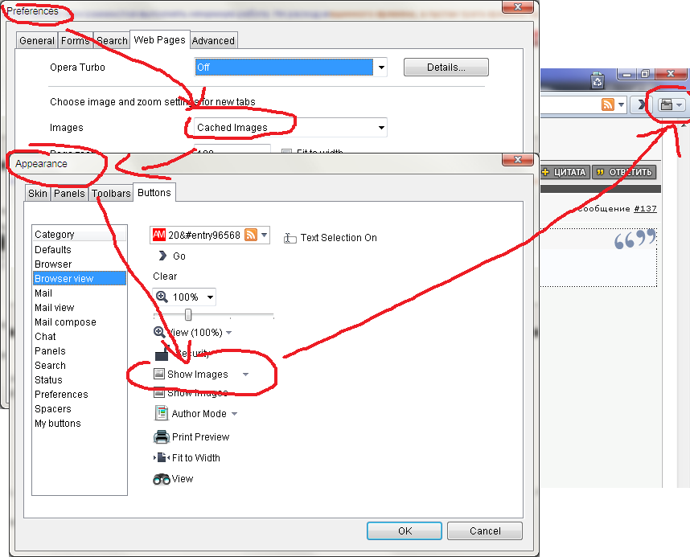
Task: Select Search category in list
Action: (x=79, y=366)
